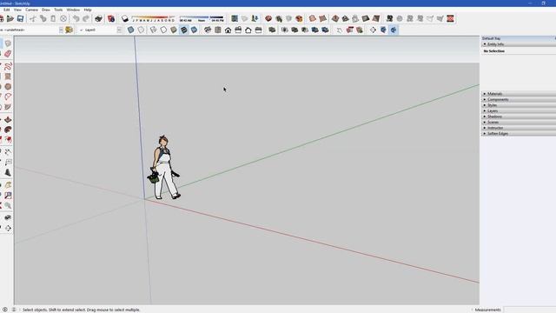Select the Zoom Window tool
Screen dimensions: 556x313
click(8, 195)
